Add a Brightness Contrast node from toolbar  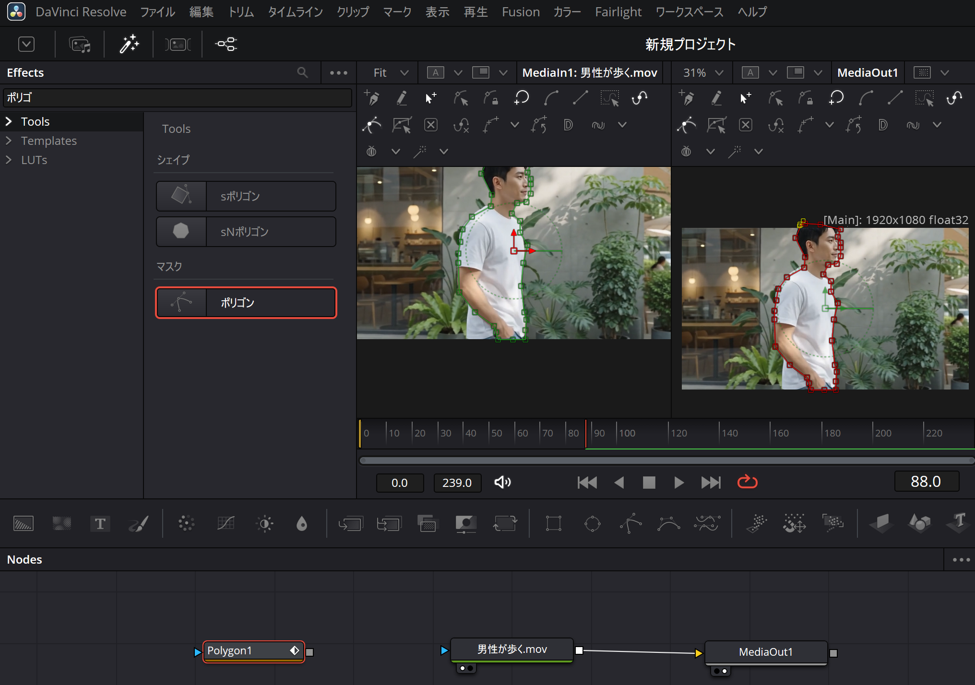(265, 523)
